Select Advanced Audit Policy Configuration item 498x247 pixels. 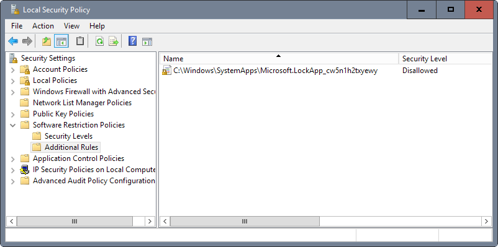pos(94,181)
